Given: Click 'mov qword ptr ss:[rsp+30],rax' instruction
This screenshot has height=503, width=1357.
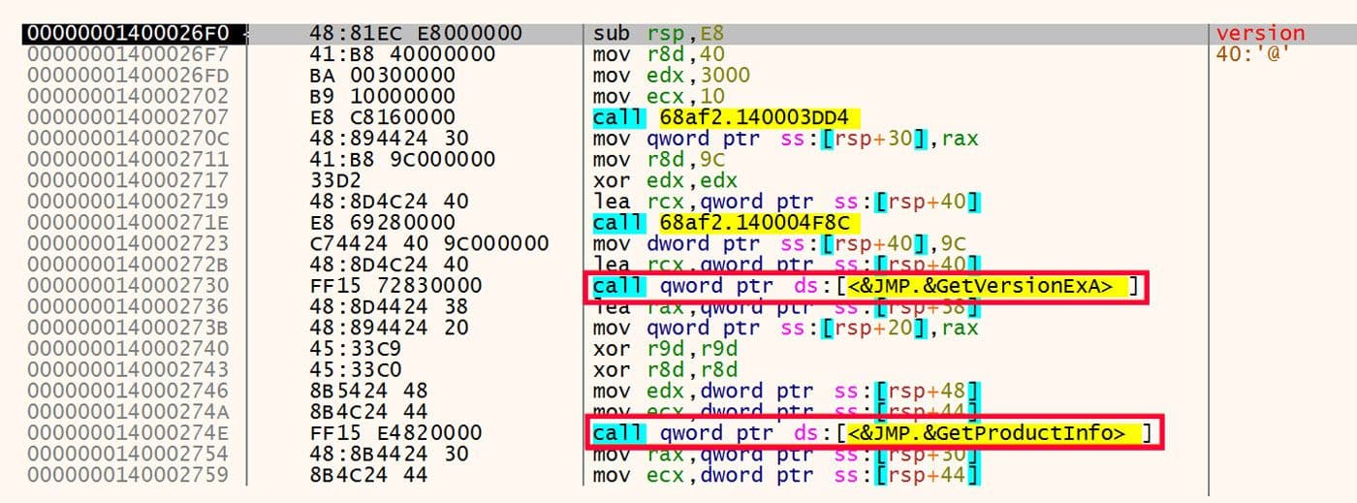Looking at the screenshot, I should (785, 139).
